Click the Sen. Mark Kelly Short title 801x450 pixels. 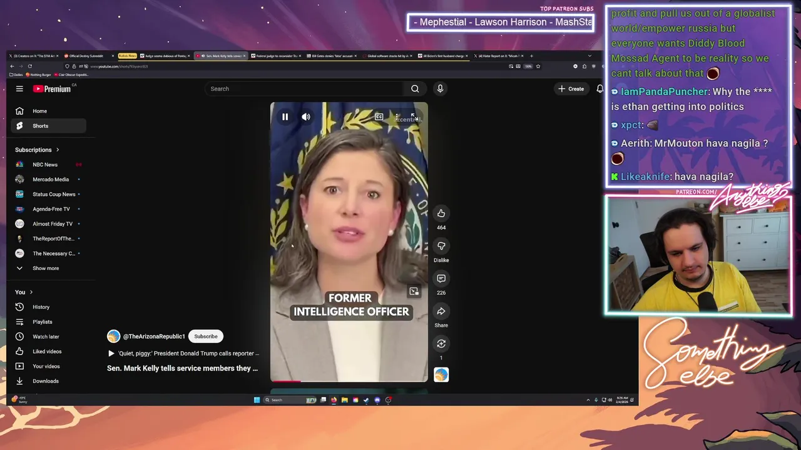[182, 369]
